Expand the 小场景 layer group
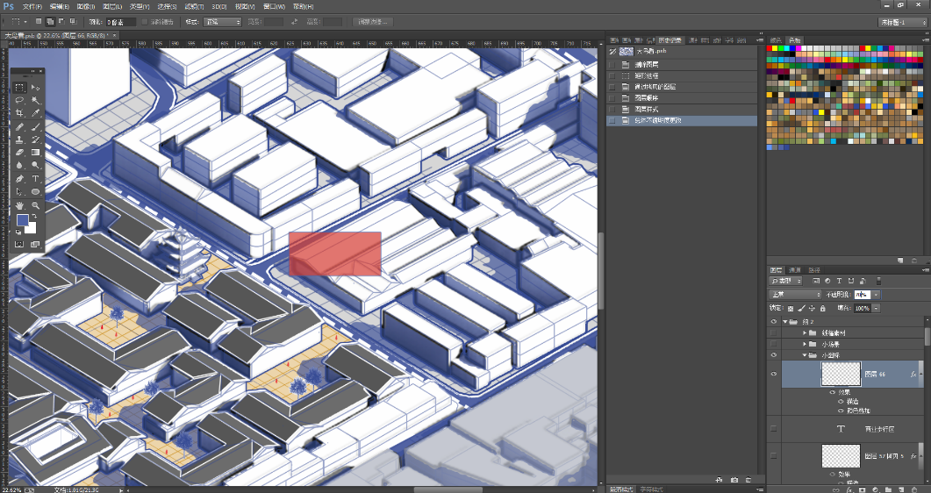 [x=804, y=345]
